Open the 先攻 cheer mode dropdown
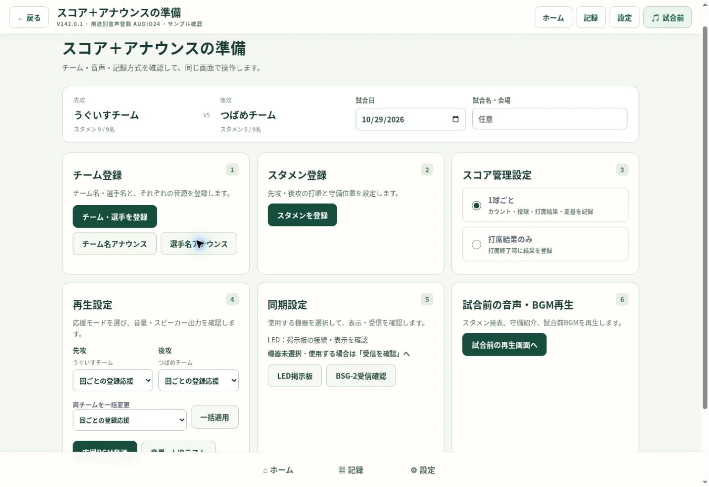Screen dimensions: 709x487 click(113, 381)
